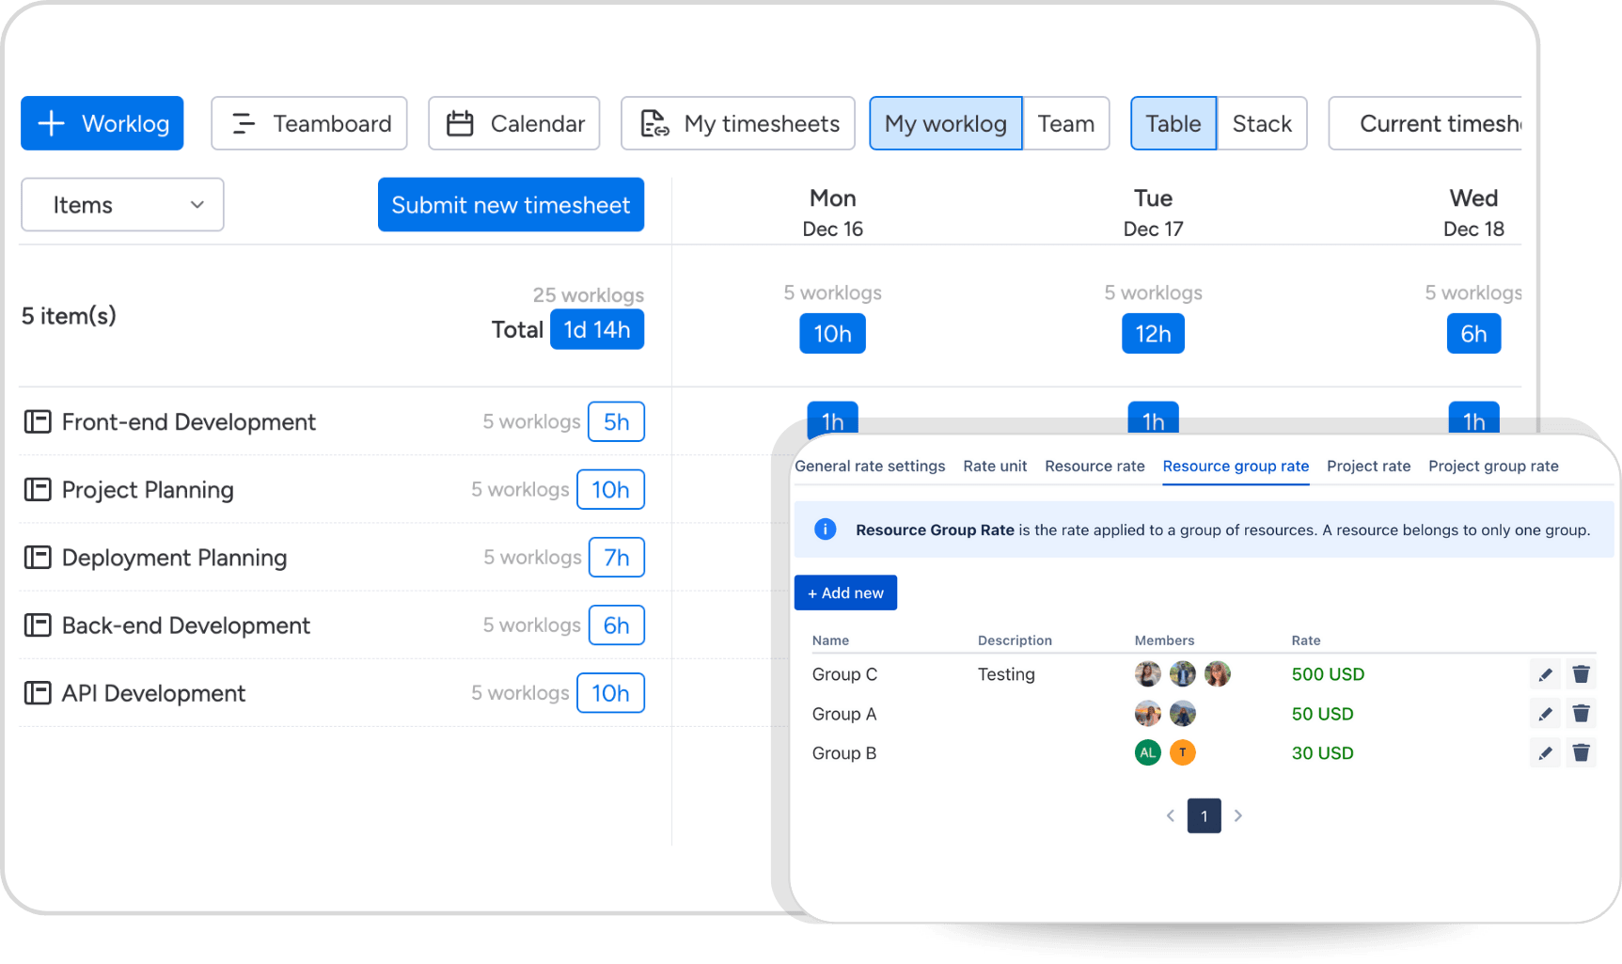1622x964 pixels.
Task: Open the General rate settings tab
Action: (x=870, y=466)
